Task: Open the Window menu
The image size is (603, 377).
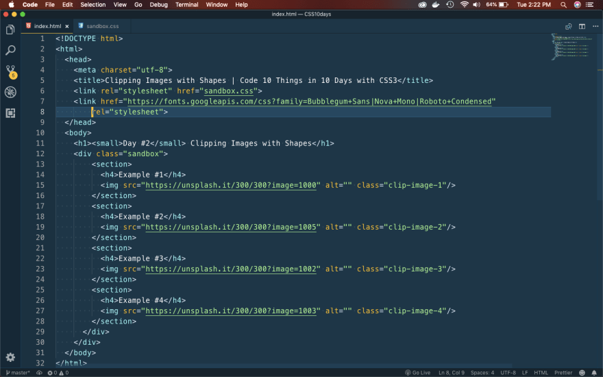Action: (217, 5)
